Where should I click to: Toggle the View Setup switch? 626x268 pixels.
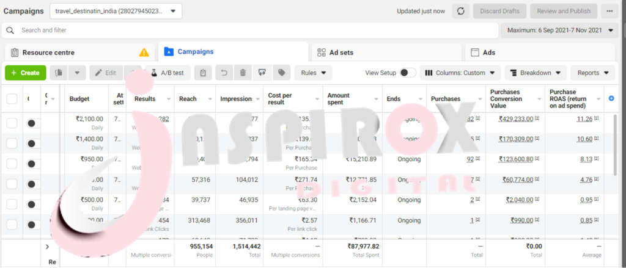(x=408, y=73)
